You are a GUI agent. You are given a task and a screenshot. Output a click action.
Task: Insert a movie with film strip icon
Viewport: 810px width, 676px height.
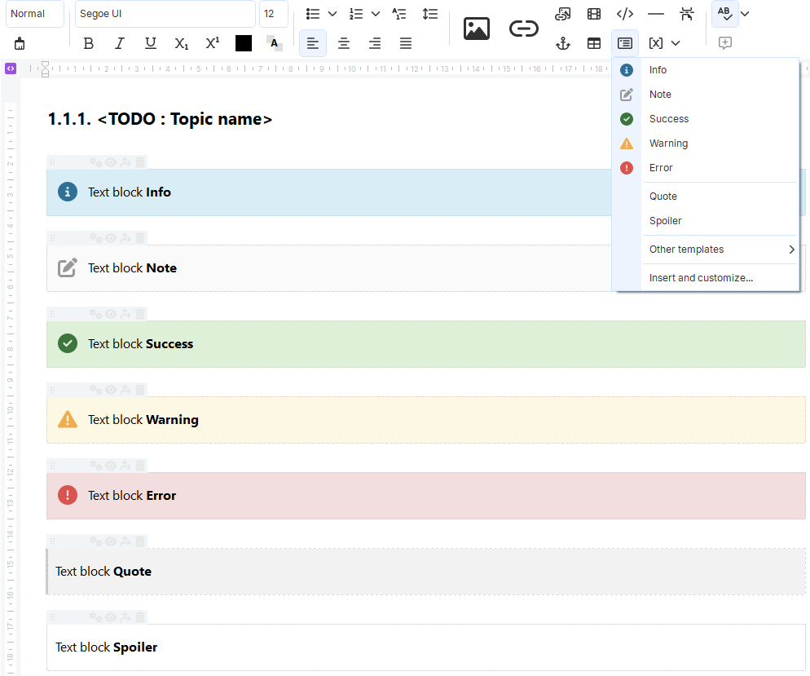tap(594, 14)
